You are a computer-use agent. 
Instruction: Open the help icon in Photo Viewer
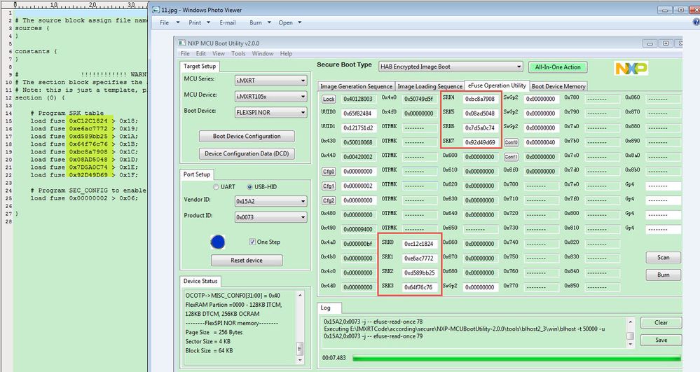696,22
